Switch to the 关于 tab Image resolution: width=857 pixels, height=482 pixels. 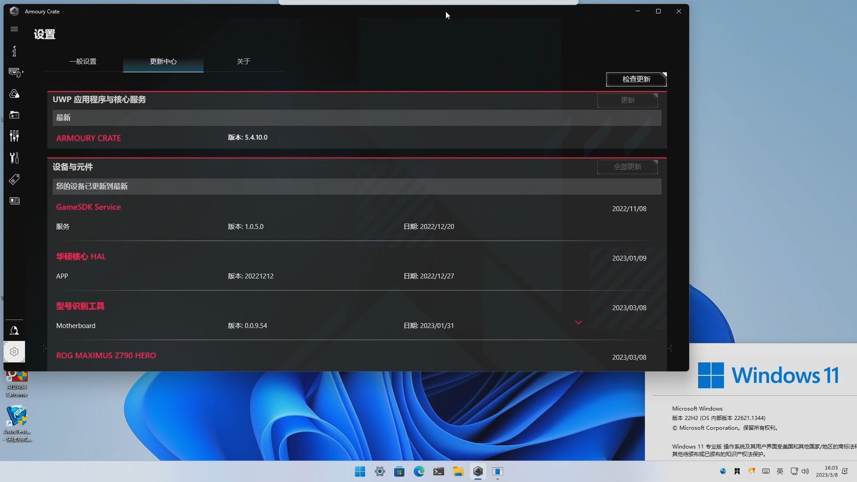click(x=244, y=62)
